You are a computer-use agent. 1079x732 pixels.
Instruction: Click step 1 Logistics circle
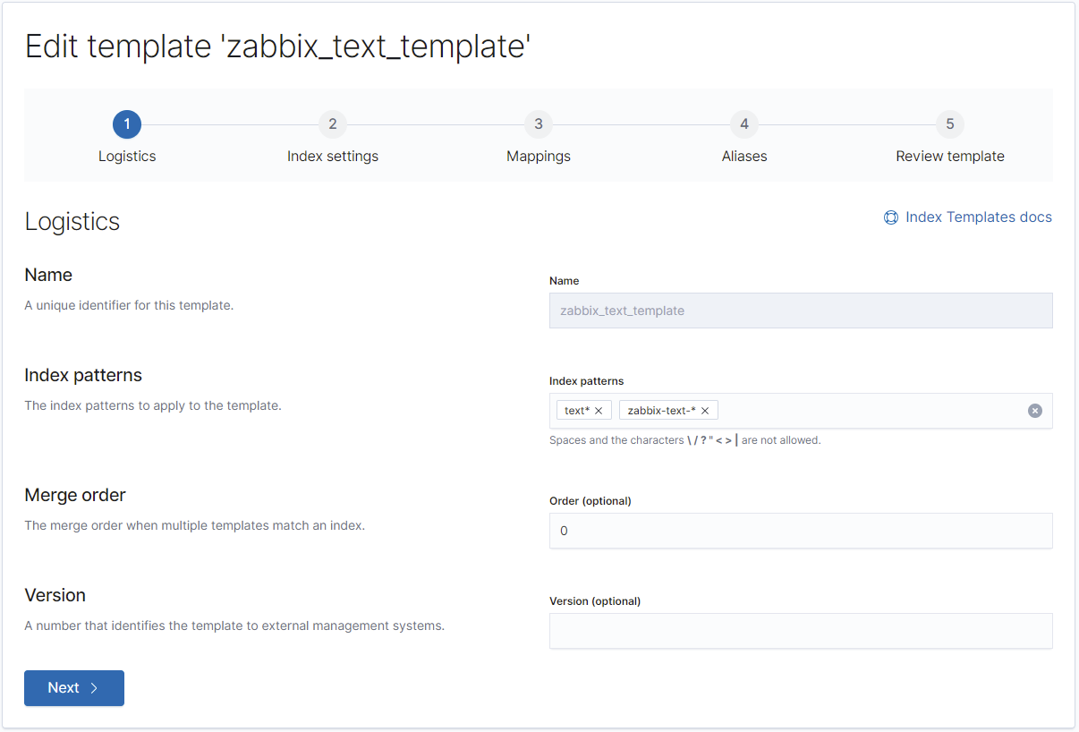pos(127,124)
